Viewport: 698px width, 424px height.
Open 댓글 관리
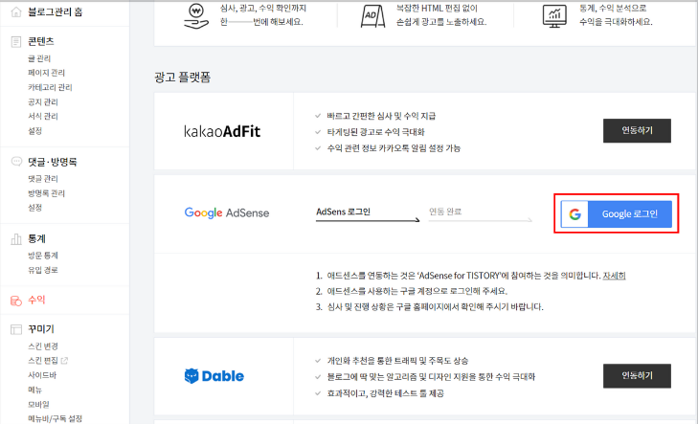pyautogui.click(x=43, y=178)
